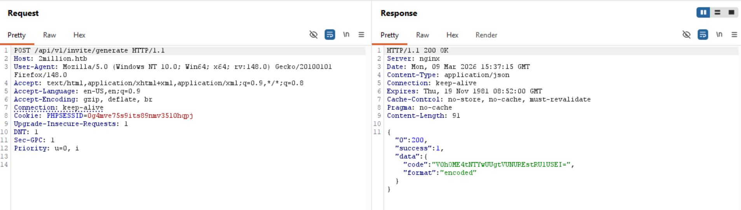
Task: Click the HTTP/1.1 200 OK status line
Action: coord(418,50)
